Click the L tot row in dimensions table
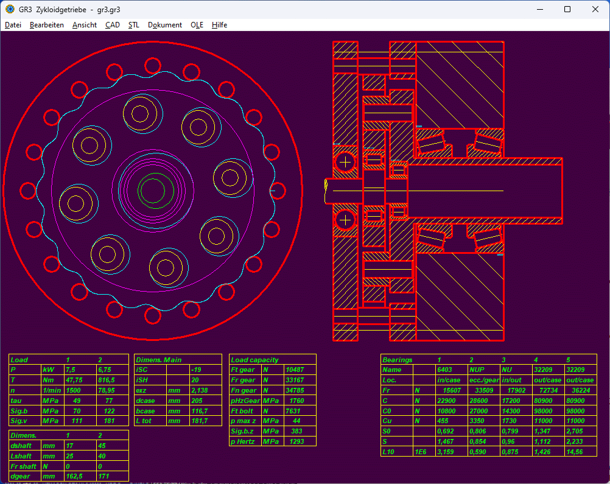The width and height of the screenshot is (610, 484). coord(145,421)
